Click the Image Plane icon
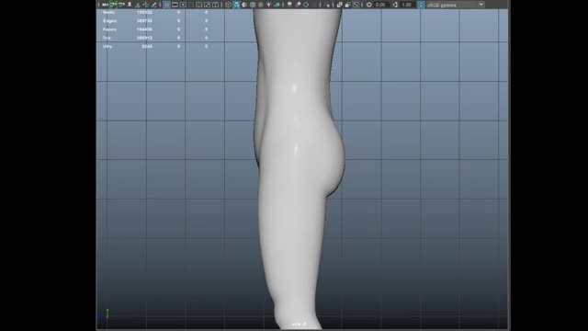This screenshot has width=588, height=331. [138, 5]
